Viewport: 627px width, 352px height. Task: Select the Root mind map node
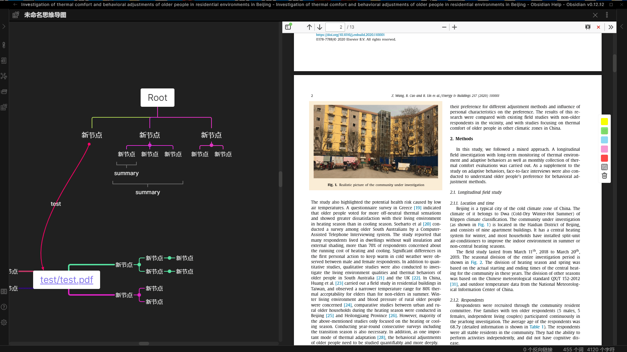pos(158,98)
